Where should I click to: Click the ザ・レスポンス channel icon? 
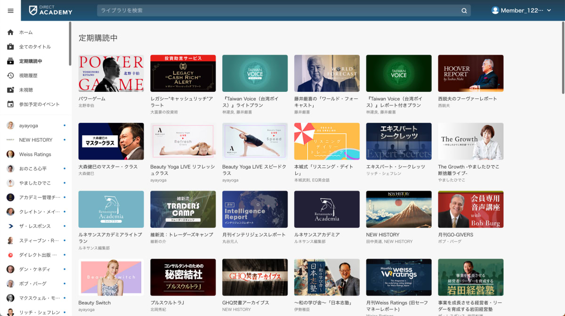tap(10, 226)
